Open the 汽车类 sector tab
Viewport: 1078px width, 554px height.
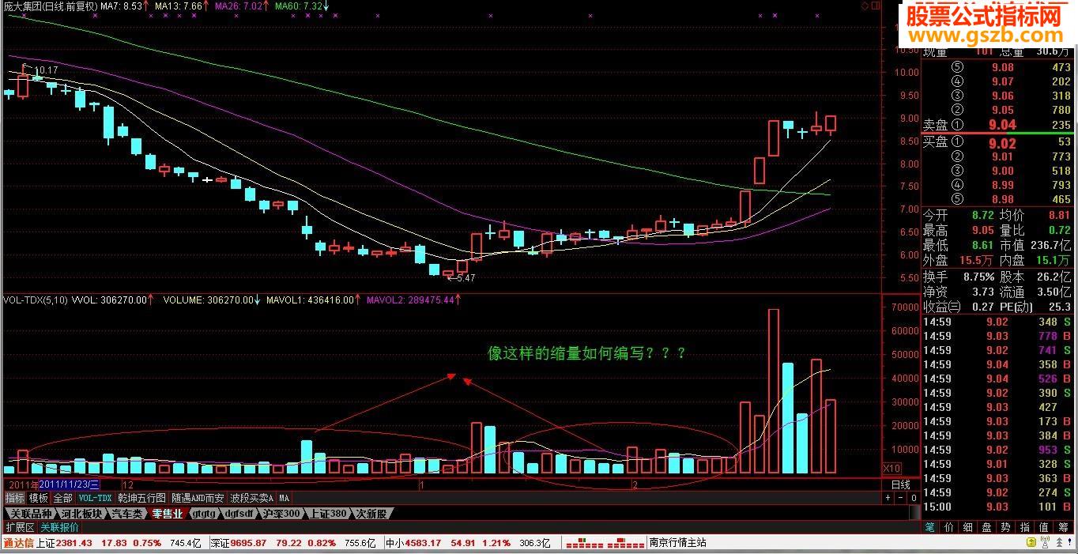(x=126, y=514)
